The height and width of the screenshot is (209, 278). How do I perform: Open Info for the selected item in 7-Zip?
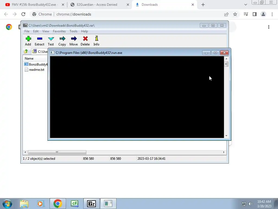pos(96,41)
